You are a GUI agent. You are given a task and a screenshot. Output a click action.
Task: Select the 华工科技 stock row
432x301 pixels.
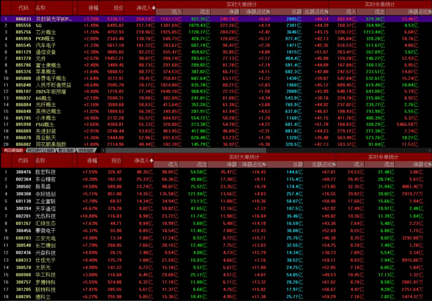(x=216, y=275)
